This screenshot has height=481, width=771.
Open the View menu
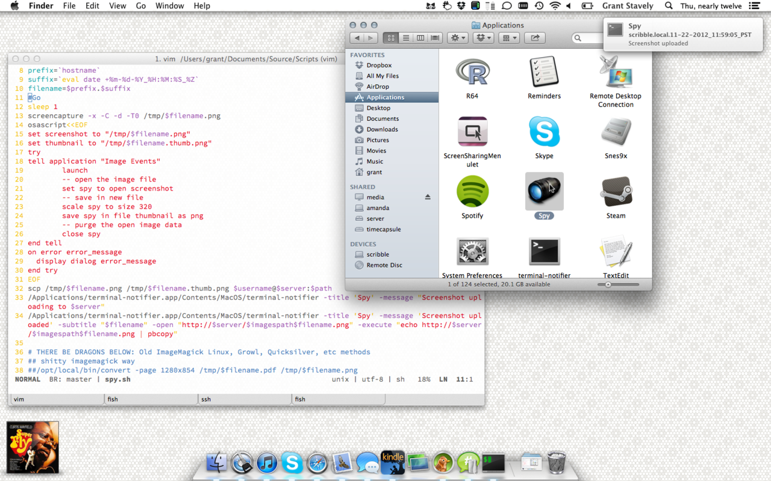[x=117, y=6]
